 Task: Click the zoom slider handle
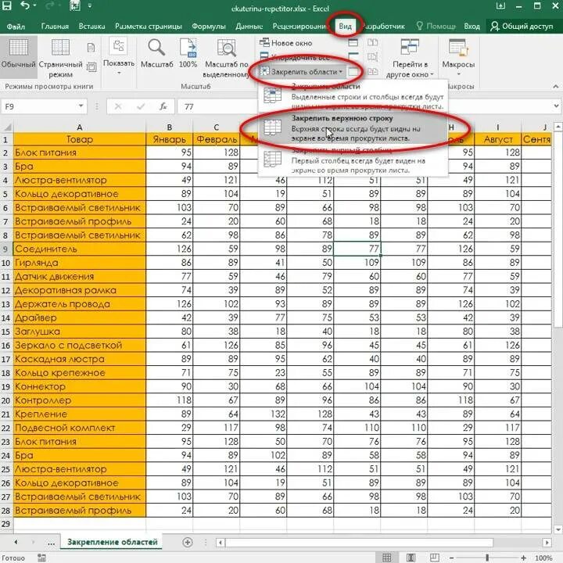point(487,558)
